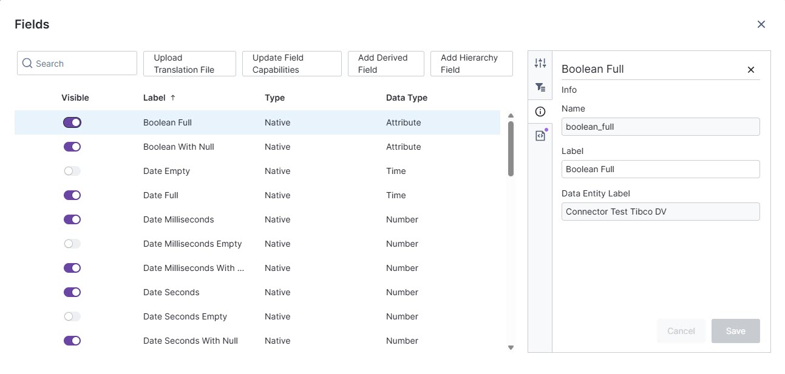Click the Save button

click(x=736, y=331)
